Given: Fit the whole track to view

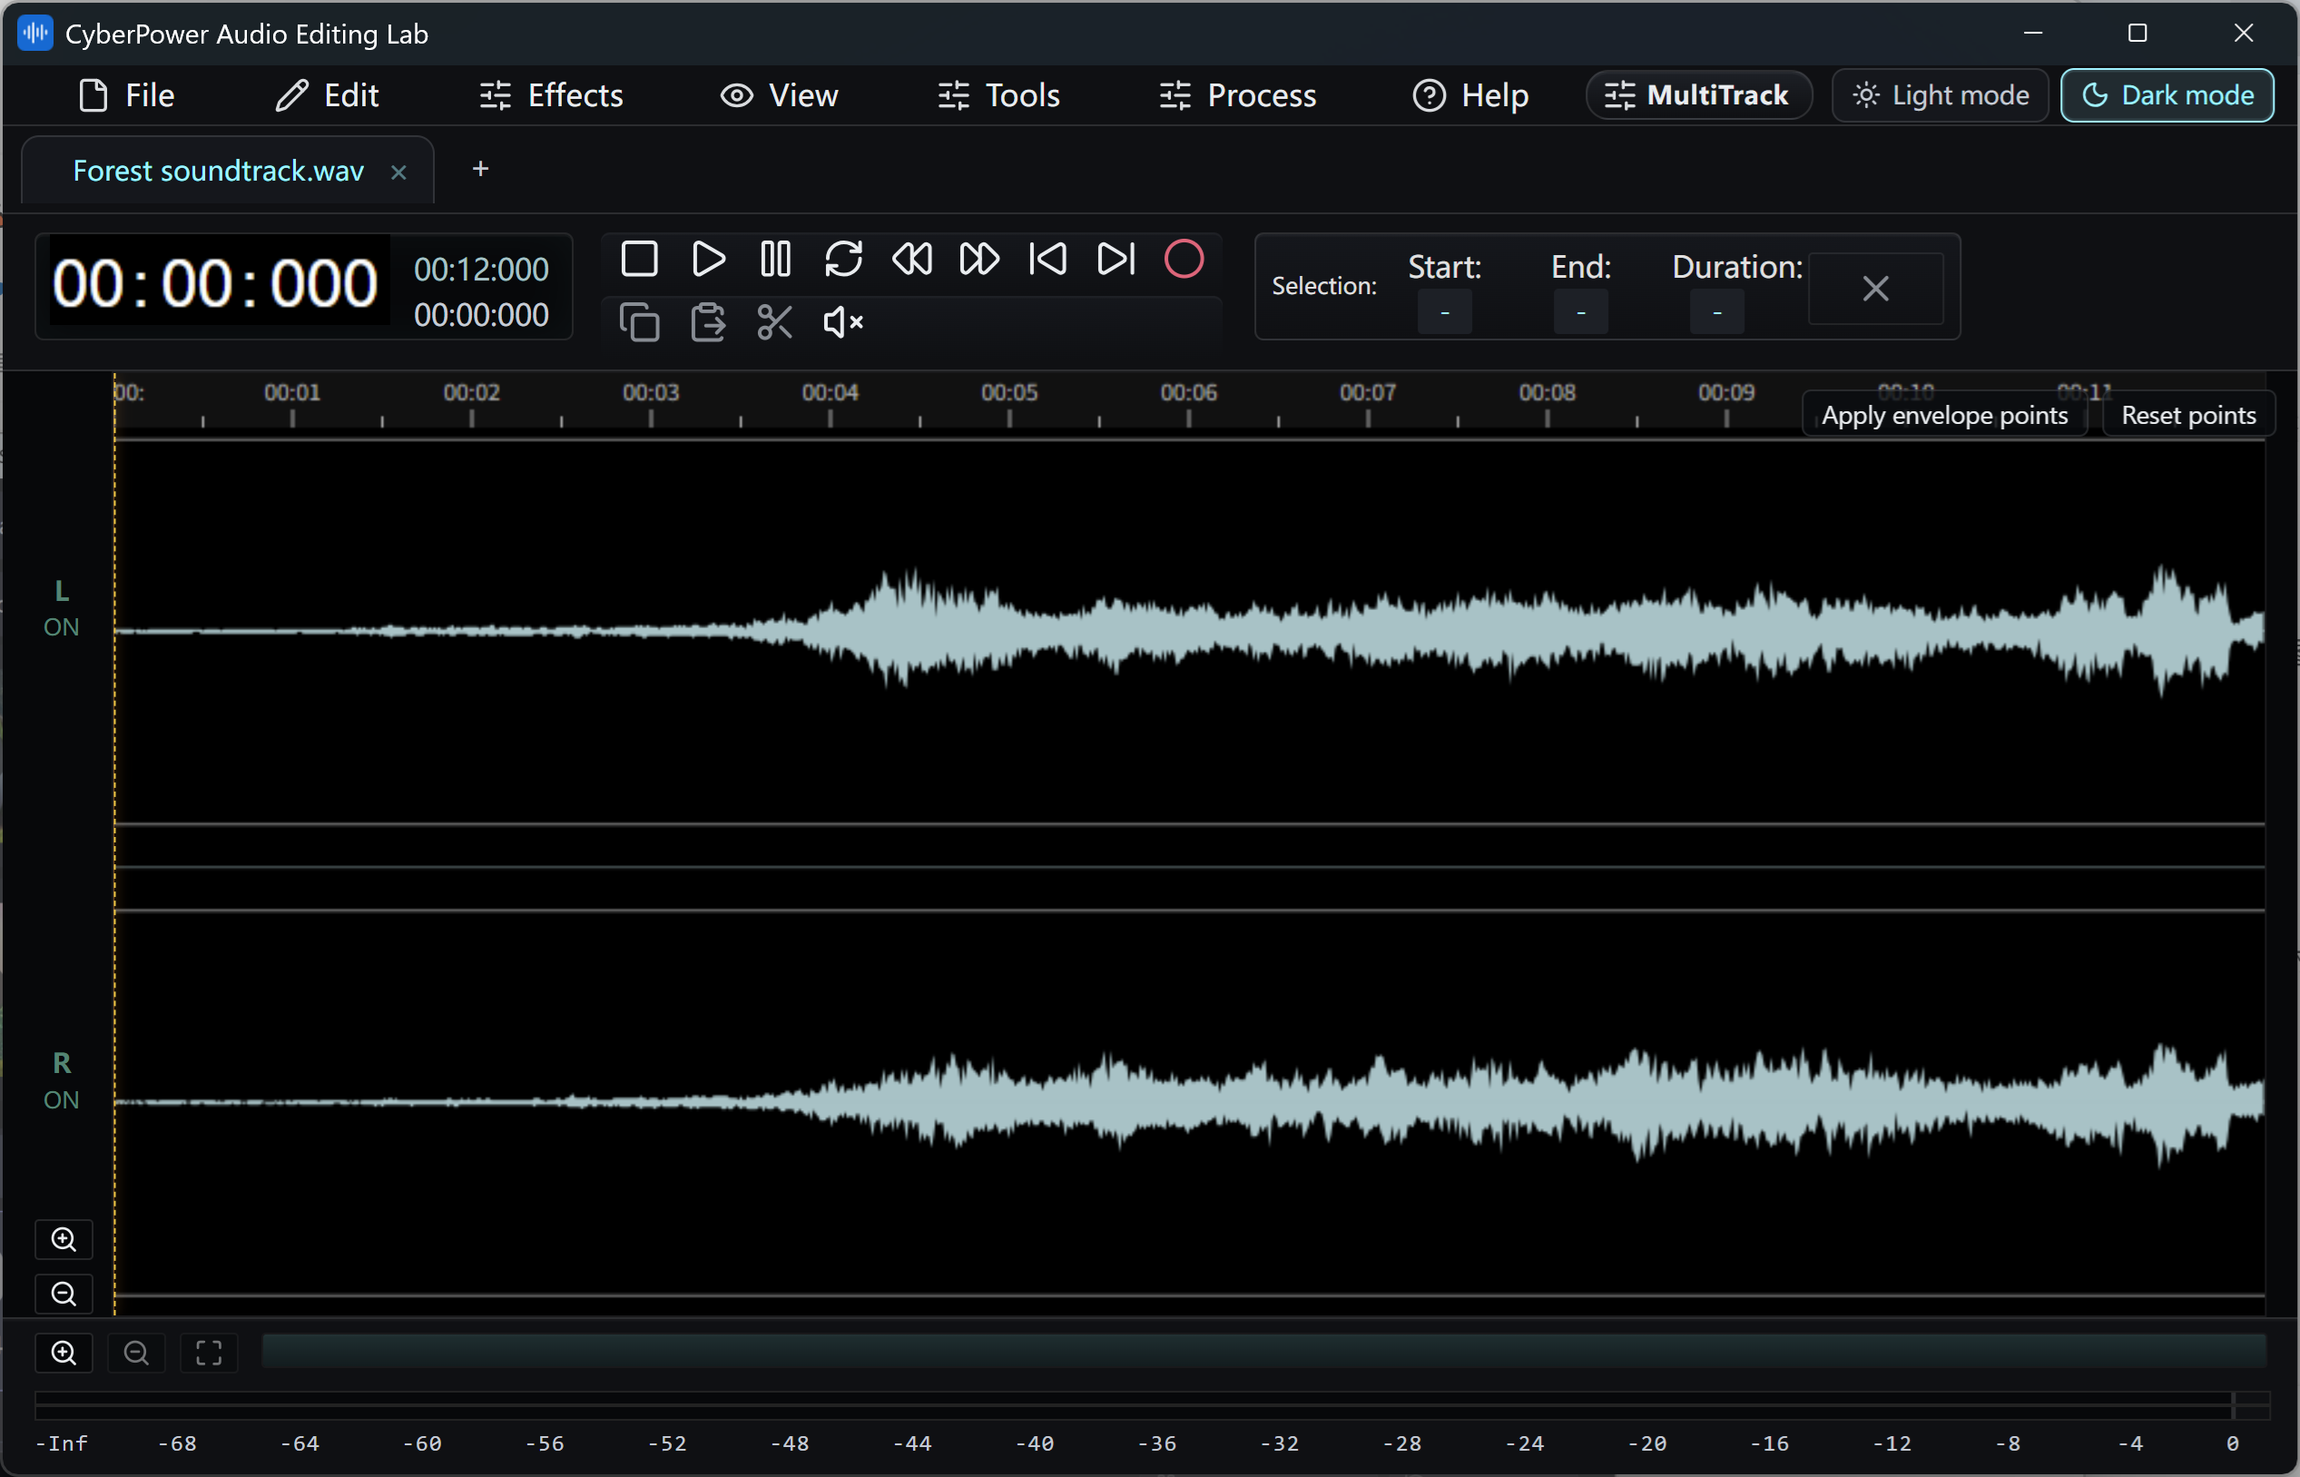Looking at the screenshot, I should point(209,1354).
